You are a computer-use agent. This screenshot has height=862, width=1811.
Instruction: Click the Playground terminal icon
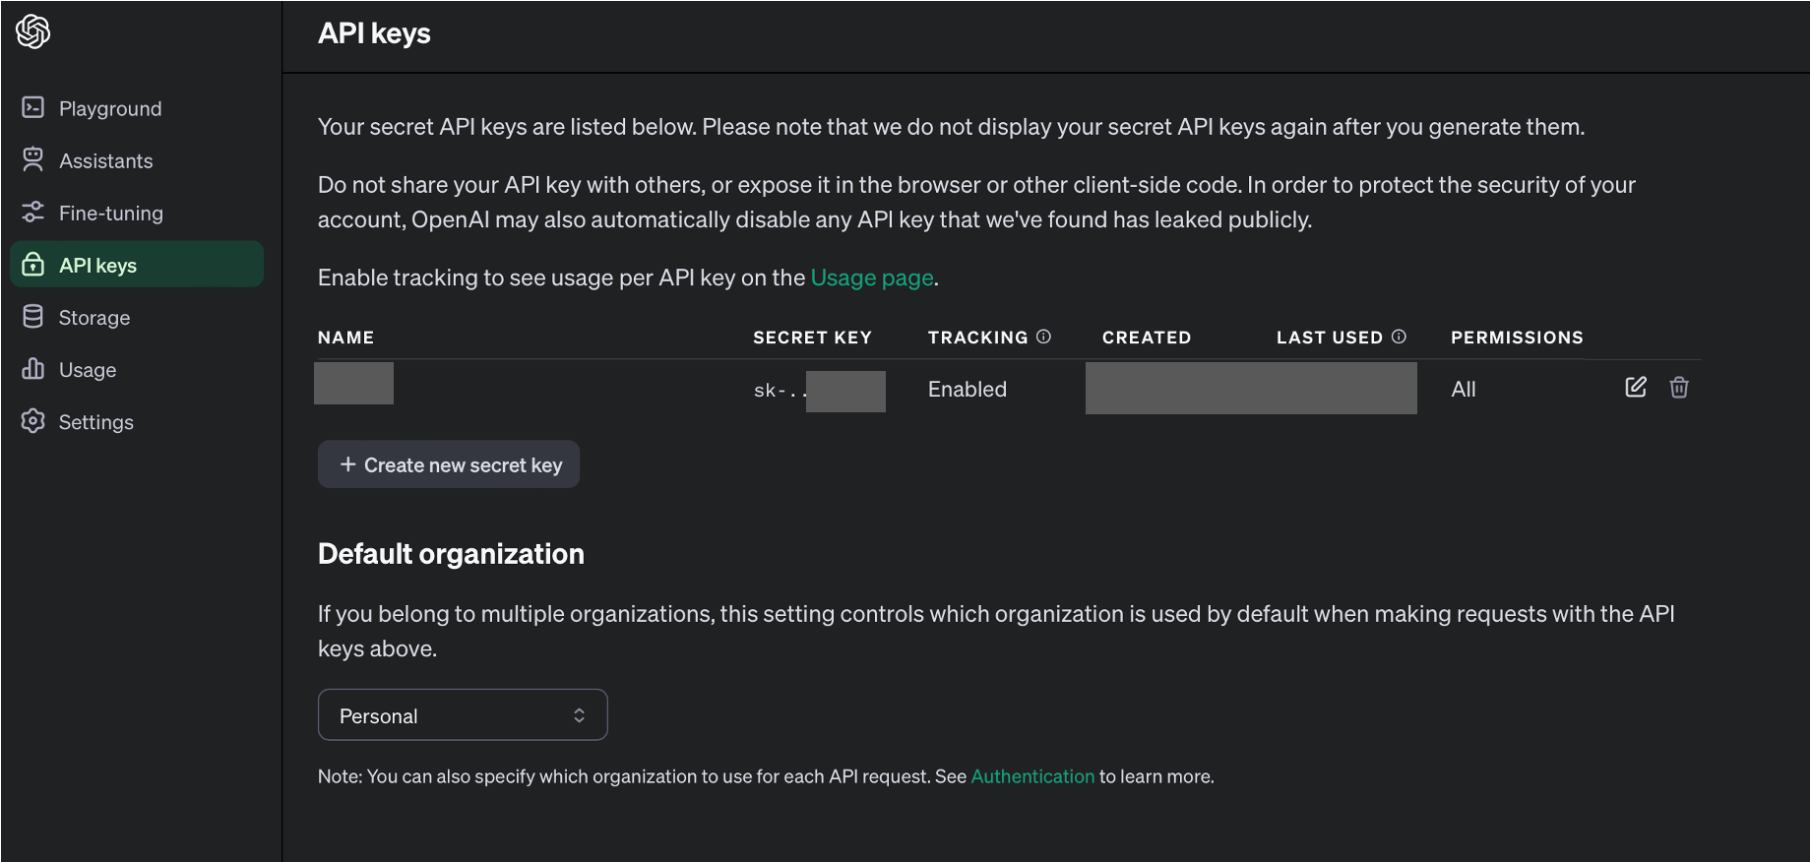point(33,107)
